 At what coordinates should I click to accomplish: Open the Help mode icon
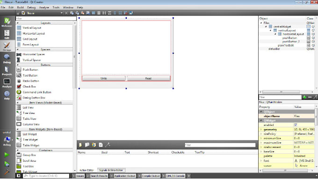(7, 95)
